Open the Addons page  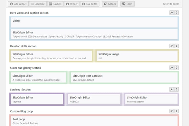[x=110, y=4]
